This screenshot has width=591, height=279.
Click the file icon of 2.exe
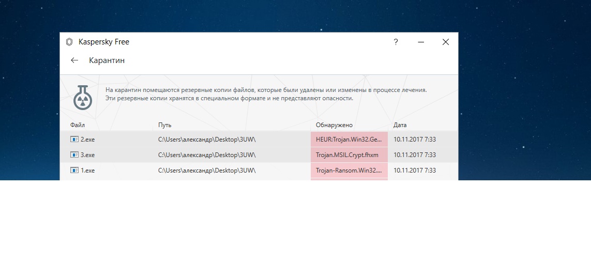(x=74, y=139)
